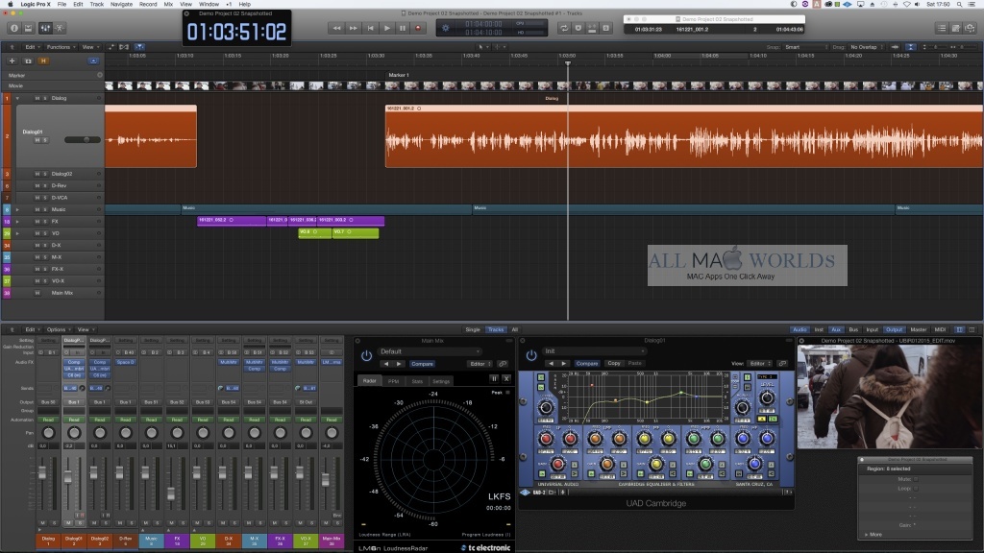Switch the mixer to All view
The image size is (984, 553).
coord(515,329)
